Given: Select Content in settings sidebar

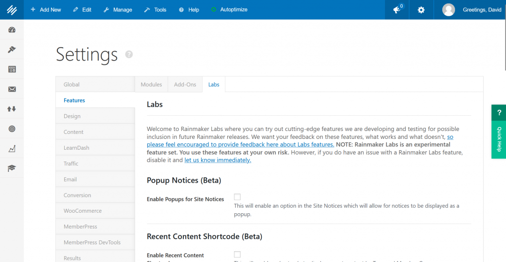Looking at the screenshot, I should (x=95, y=132).
